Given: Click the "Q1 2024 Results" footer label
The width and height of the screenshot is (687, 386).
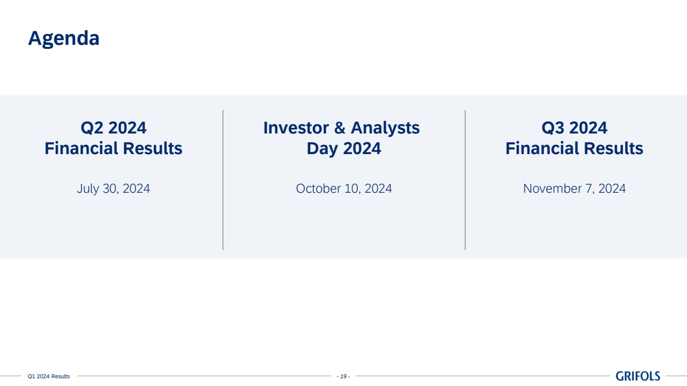Looking at the screenshot, I should pos(48,377).
